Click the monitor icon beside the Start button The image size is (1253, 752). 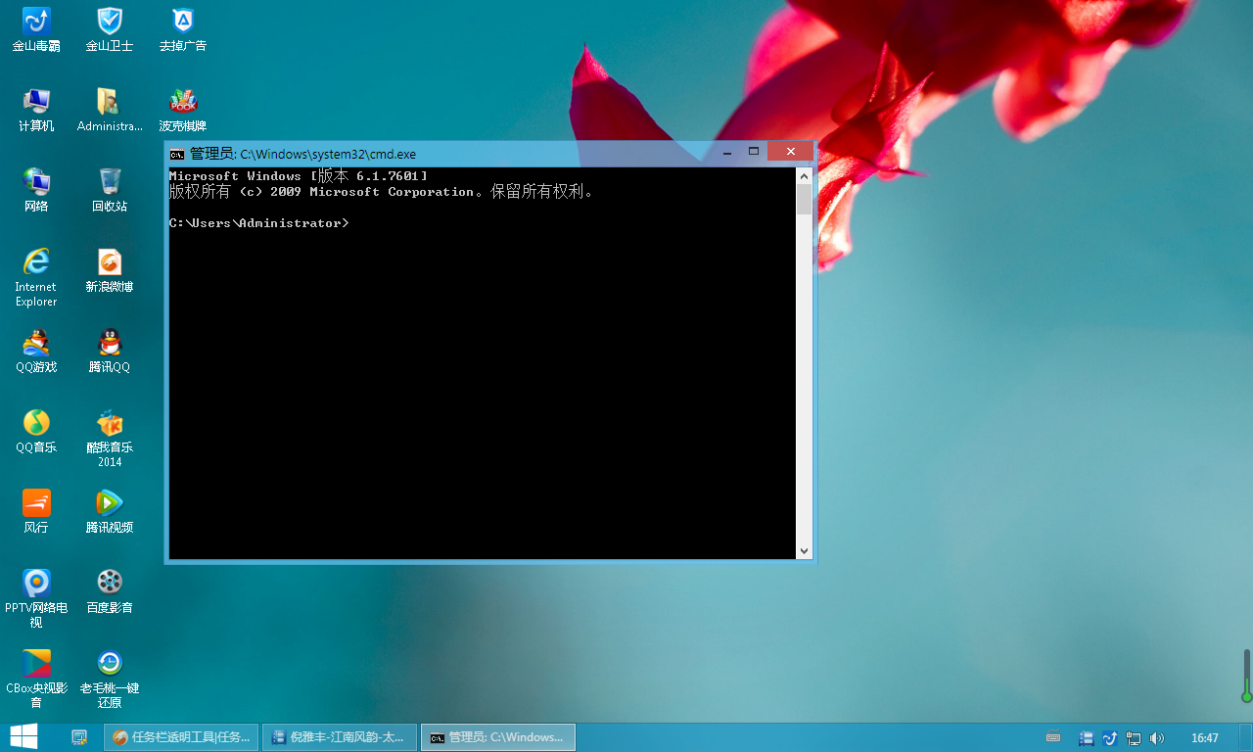click(80, 737)
